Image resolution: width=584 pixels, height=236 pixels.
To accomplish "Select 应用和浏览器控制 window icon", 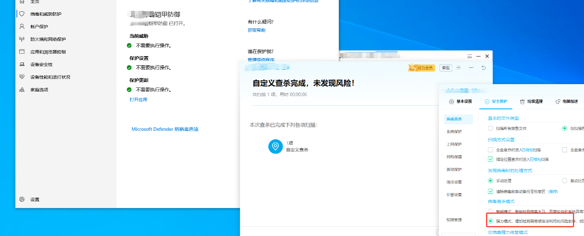I will [x=22, y=52].
